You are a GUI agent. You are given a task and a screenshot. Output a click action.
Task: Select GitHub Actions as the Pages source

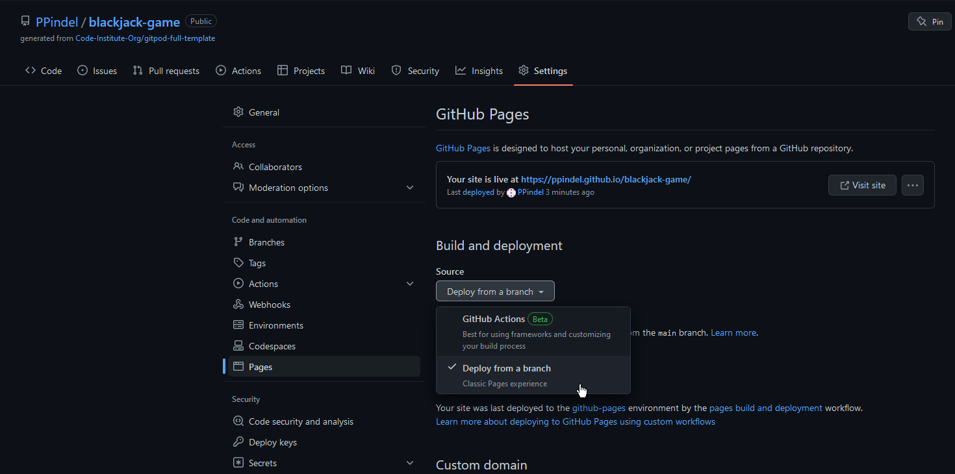coord(494,319)
